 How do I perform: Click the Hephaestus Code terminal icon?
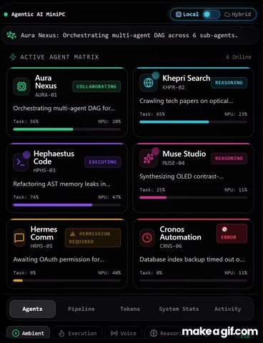click(21, 162)
